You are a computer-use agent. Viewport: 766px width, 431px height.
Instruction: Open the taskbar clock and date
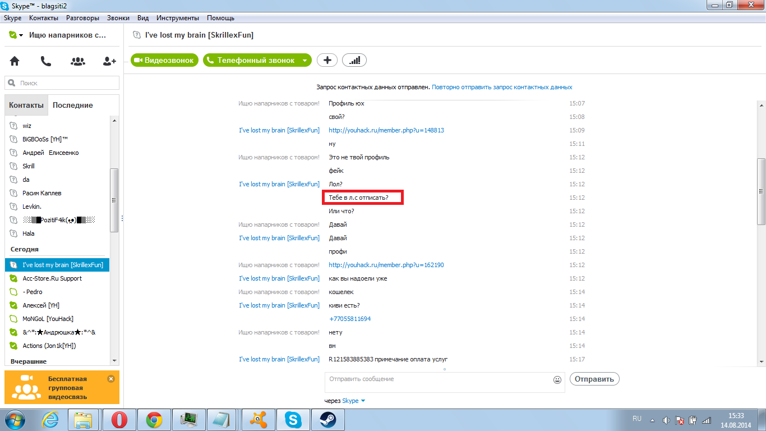tap(736, 420)
